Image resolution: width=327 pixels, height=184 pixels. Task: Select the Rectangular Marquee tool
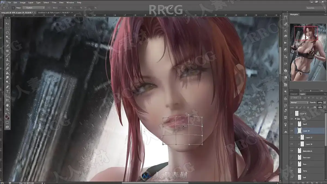(7, 28)
